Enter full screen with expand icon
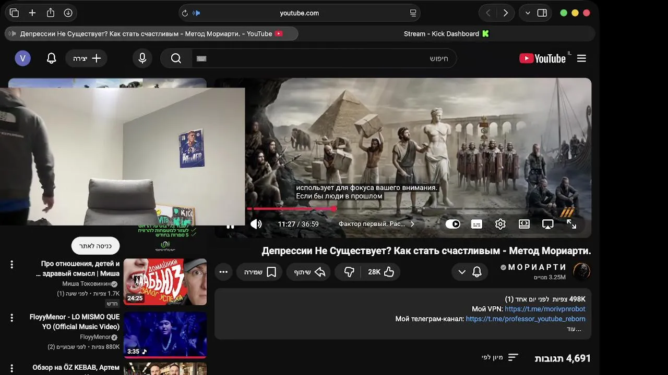668x375 pixels. point(571,224)
